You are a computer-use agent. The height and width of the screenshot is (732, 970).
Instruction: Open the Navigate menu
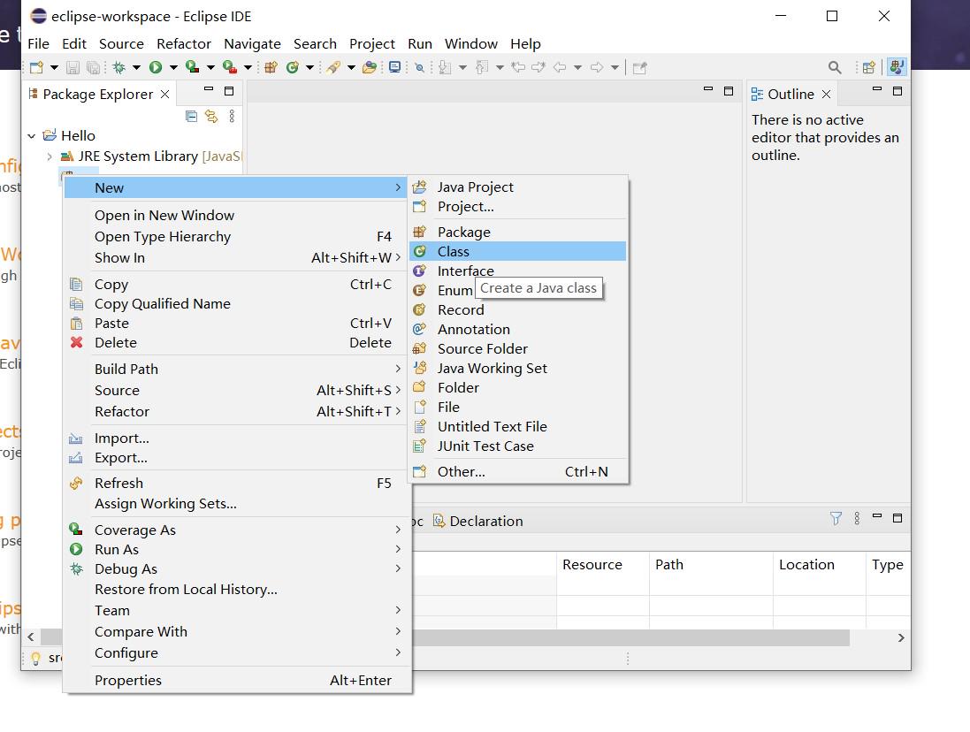click(252, 44)
